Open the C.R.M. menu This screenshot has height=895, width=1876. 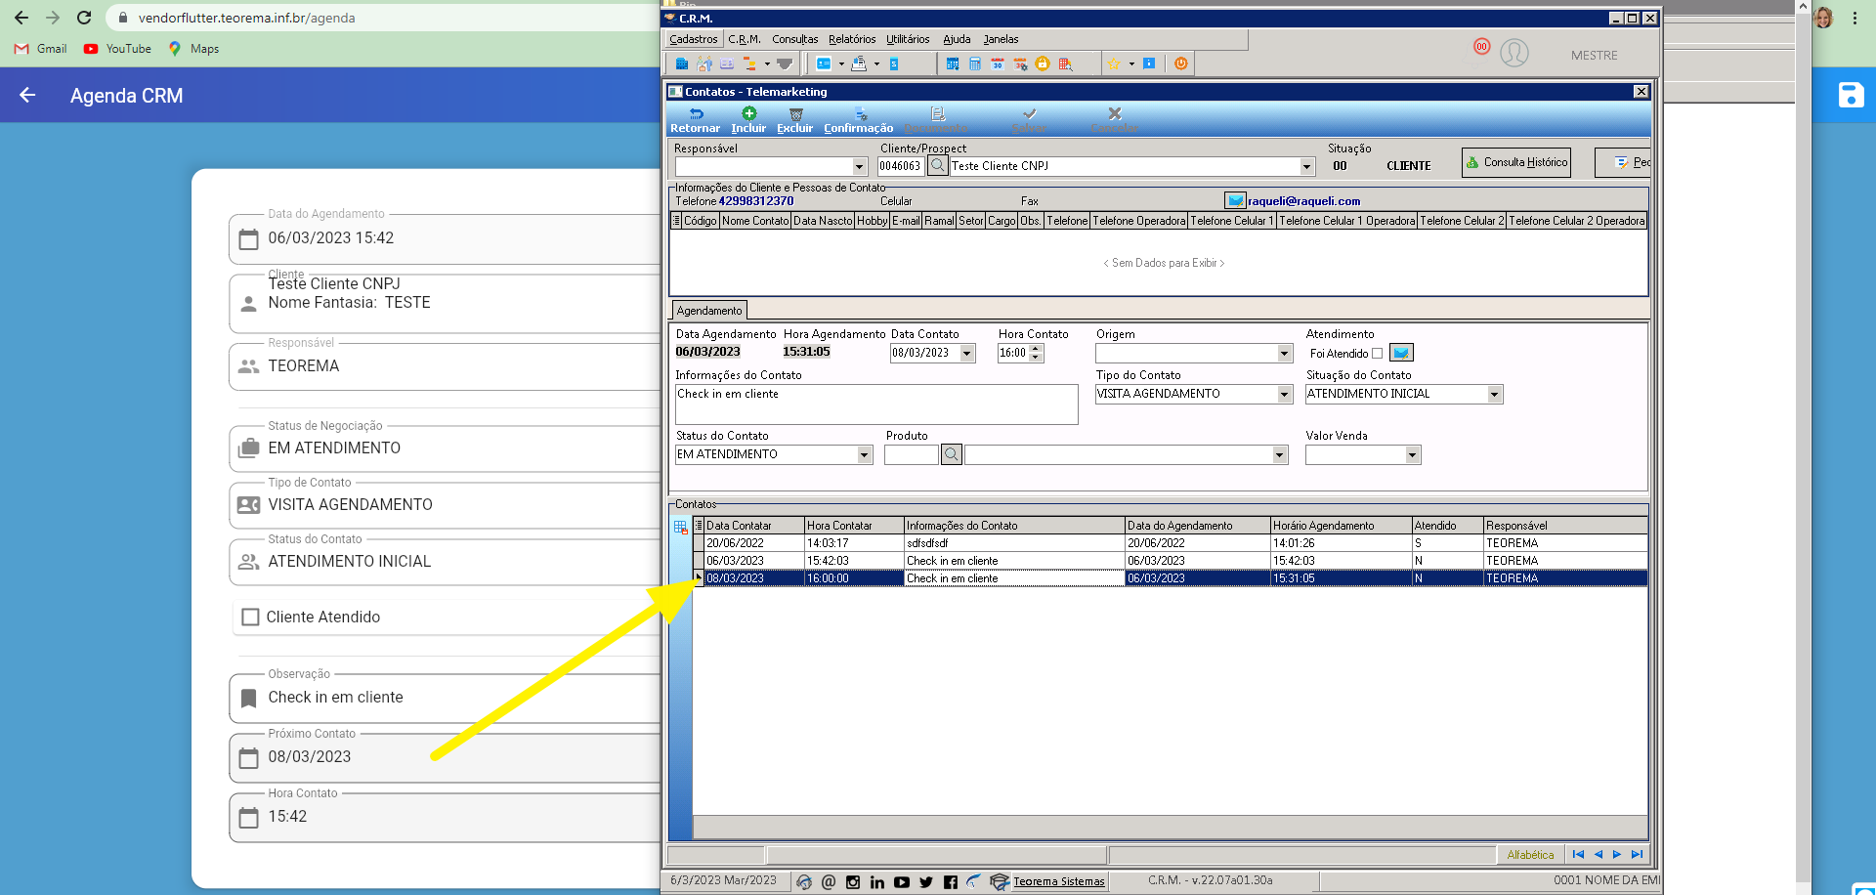click(x=745, y=39)
